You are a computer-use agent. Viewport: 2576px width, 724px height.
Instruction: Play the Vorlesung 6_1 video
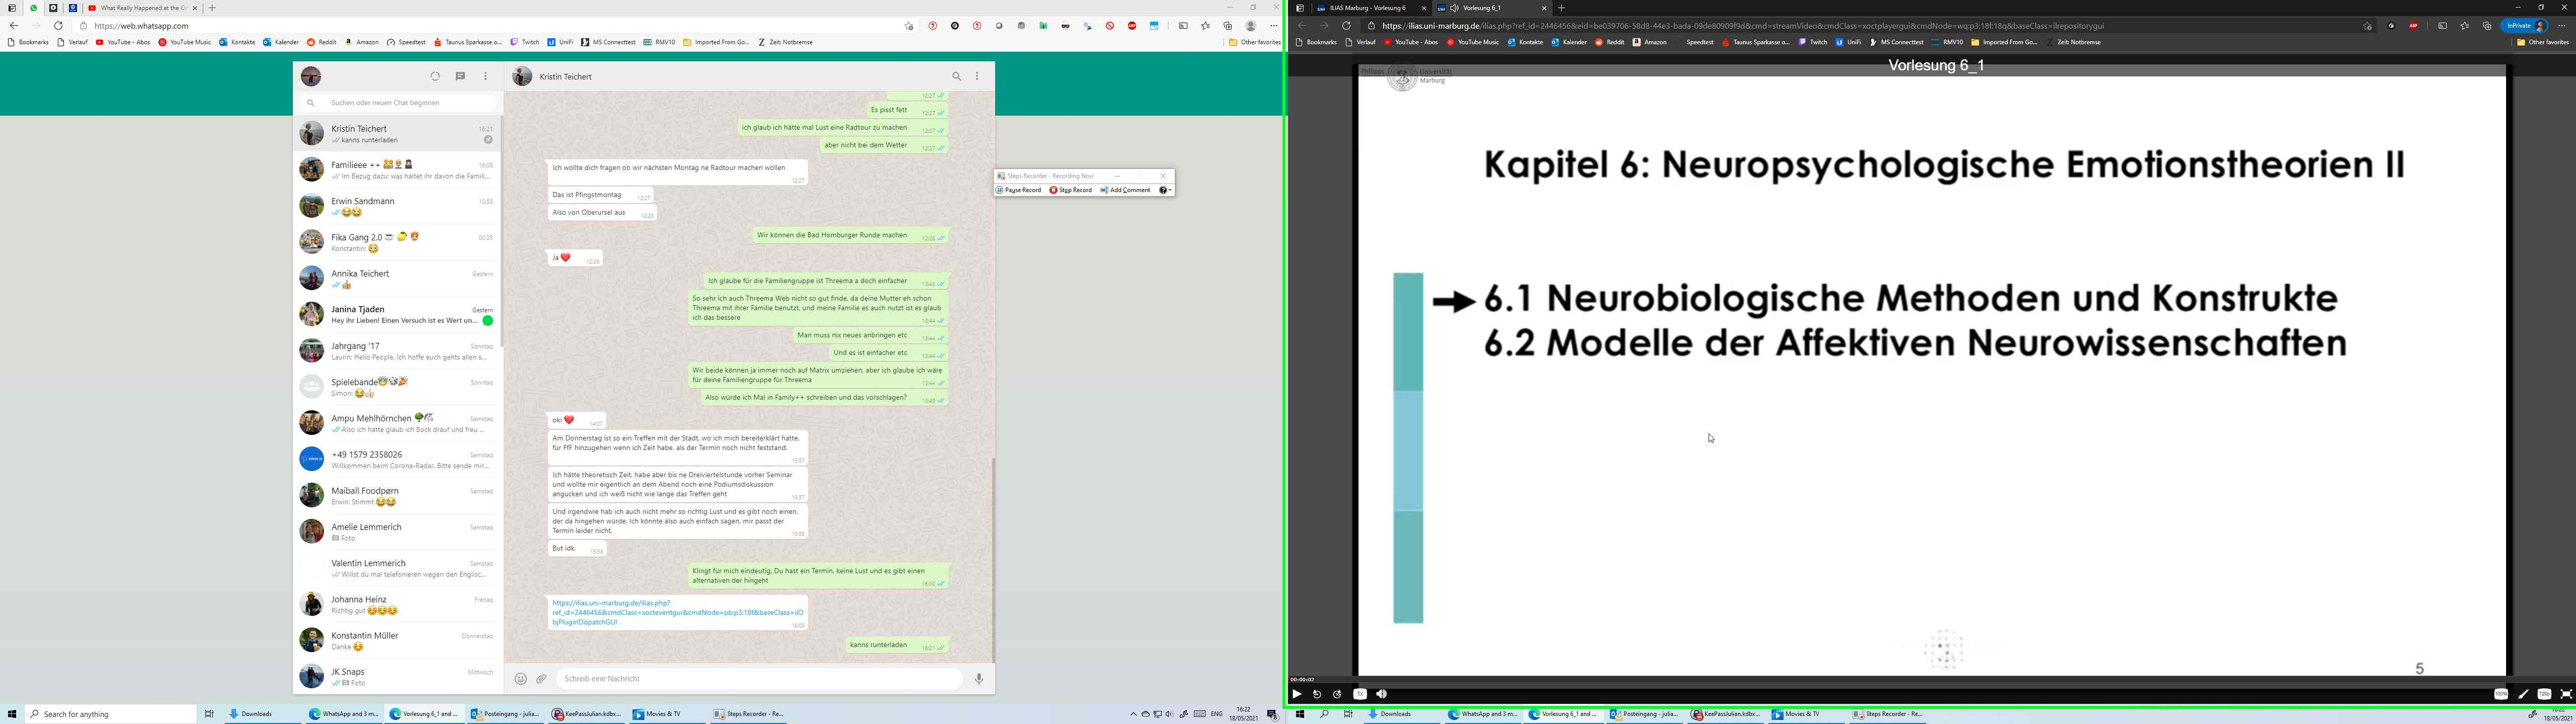click(x=1297, y=694)
